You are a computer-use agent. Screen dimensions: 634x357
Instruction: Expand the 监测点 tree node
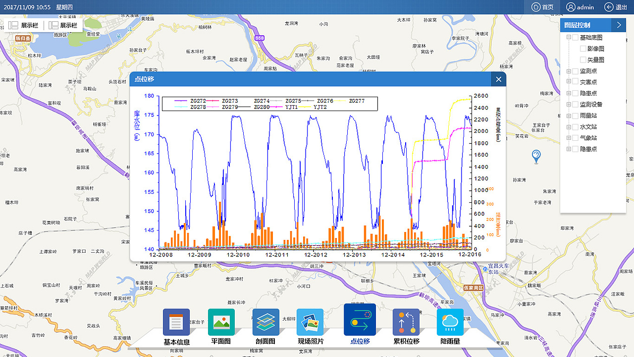[x=569, y=71]
